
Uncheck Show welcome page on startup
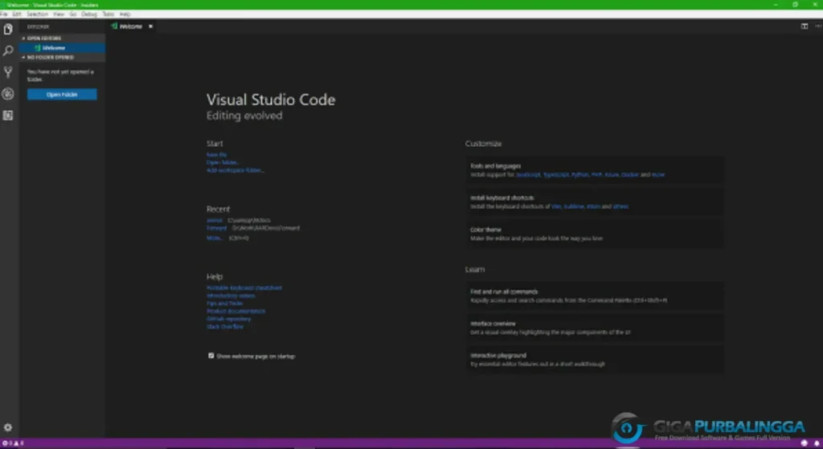(x=211, y=356)
